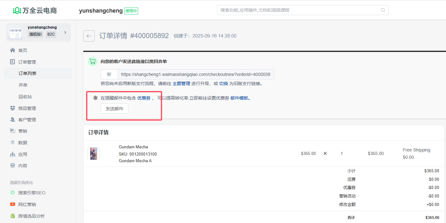
Task: Click the Gundam Mecha product thumbnail
Action: point(94,154)
